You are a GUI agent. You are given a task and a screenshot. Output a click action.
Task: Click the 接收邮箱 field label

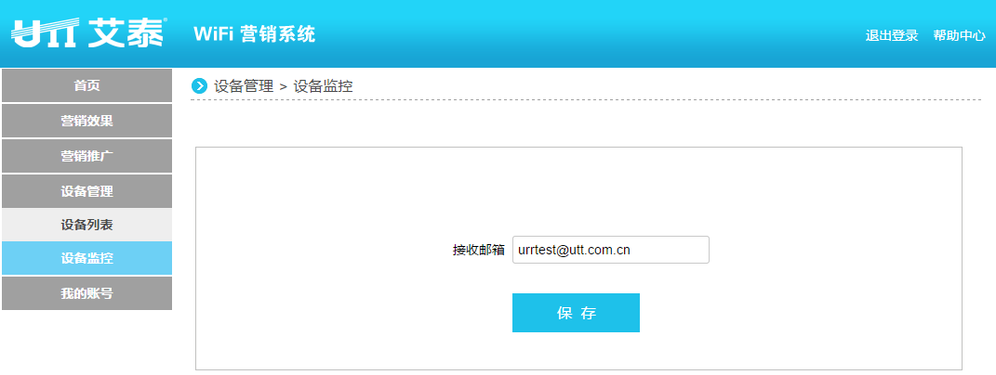[478, 250]
